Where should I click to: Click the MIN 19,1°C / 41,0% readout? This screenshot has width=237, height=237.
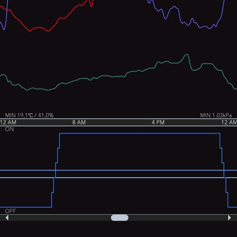click(29, 115)
